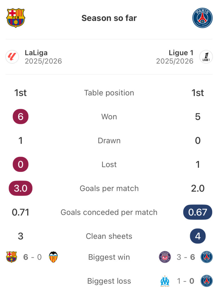Tap Barcelona crest beside 6 - 0 score
The height and width of the screenshot is (294, 219).
(x=11, y=257)
